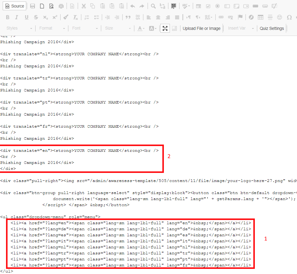Open the Templates icon
Screen dimensions: 297x274
pyautogui.click(x=72, y=6)
